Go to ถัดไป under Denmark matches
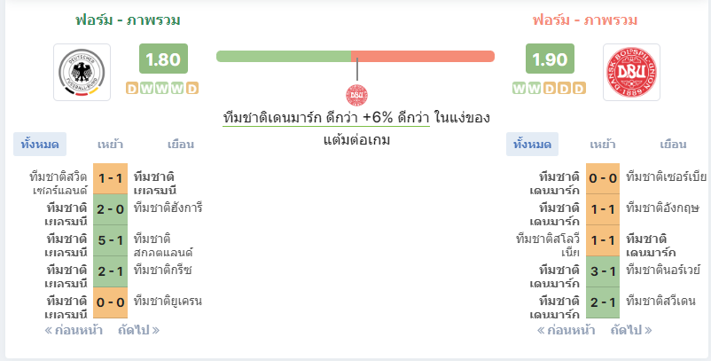 (x=631, y=330)
